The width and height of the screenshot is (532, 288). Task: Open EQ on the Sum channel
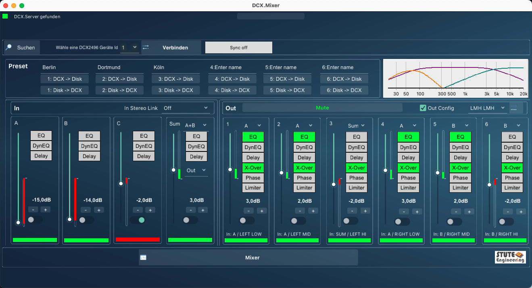point(196,136)
